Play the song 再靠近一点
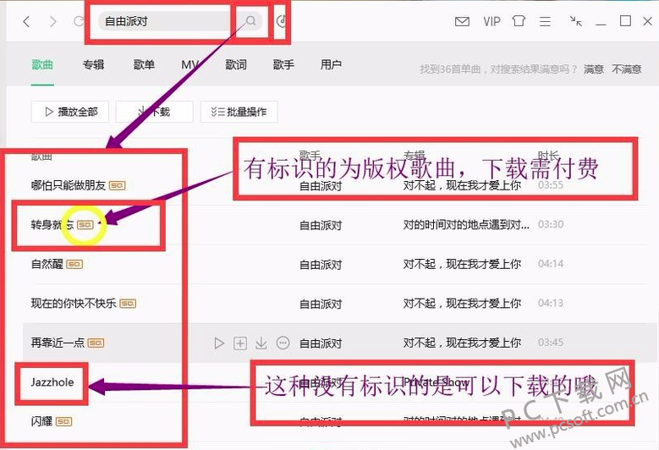The height and width of the screenshot is (450, 659). coord(219,343)
